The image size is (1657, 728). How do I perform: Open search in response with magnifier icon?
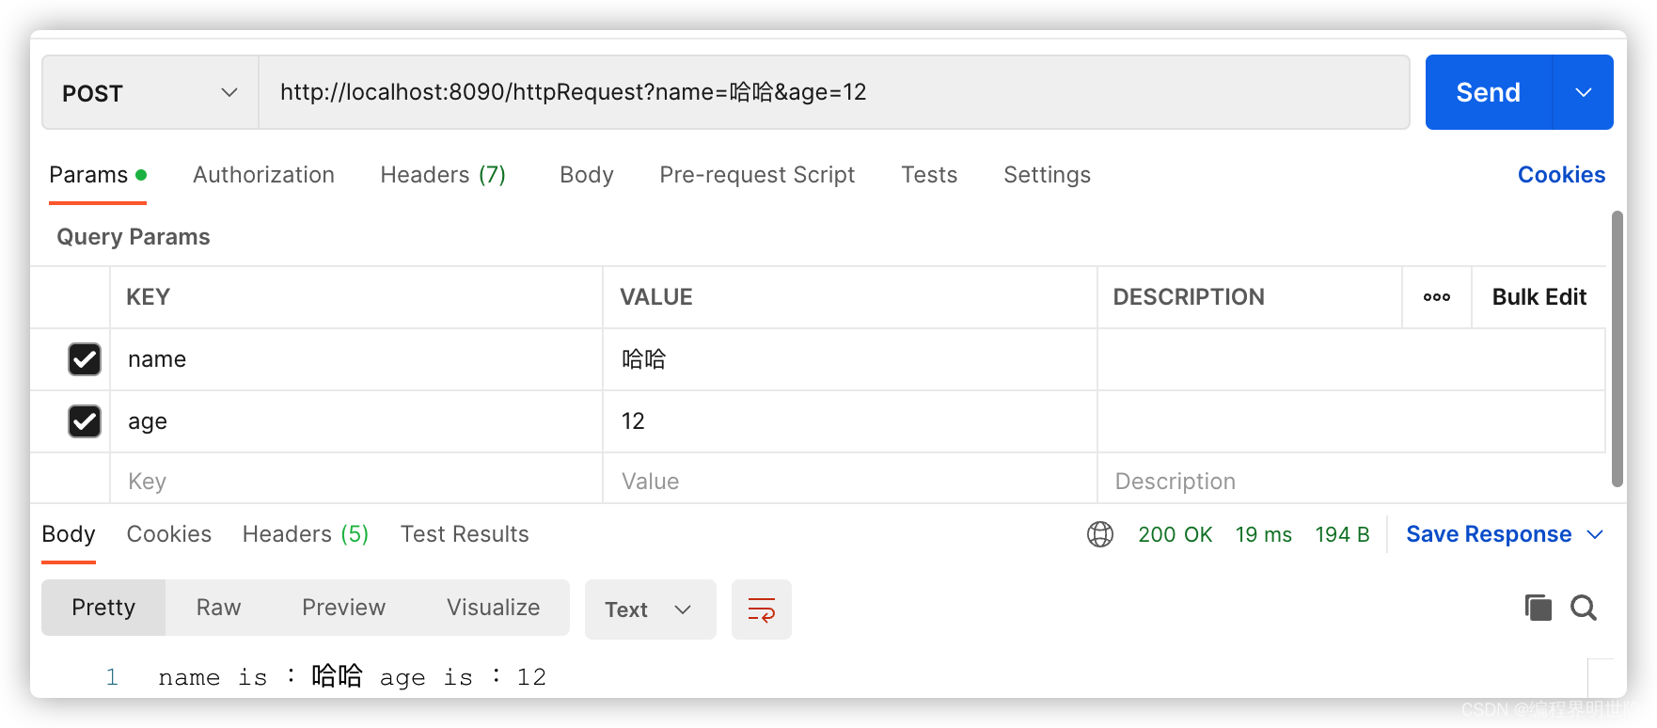click(1584, 608)
